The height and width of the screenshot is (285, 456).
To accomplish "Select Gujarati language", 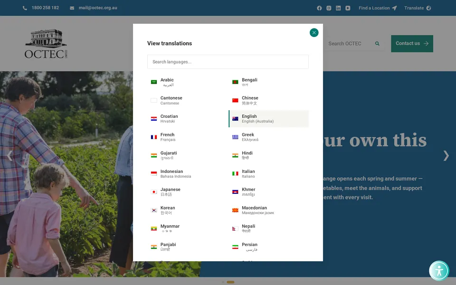I will click(x=188, y=155).
